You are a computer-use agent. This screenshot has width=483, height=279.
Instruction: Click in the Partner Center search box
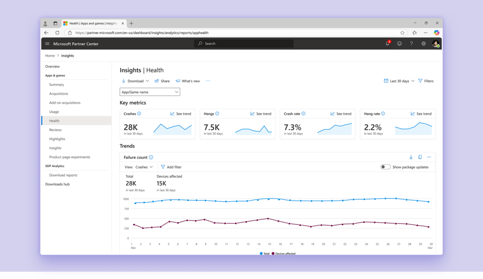tap(243, 43)
